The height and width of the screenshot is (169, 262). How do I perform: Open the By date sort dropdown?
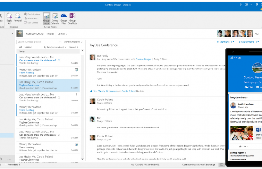tap(55, 47)
